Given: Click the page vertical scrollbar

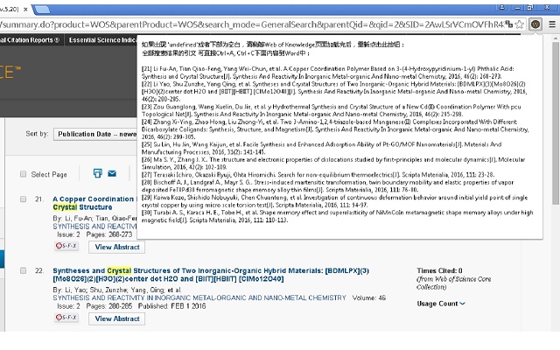Looking at the screenshot, I should pyautogui.click(x=555, y=122).
